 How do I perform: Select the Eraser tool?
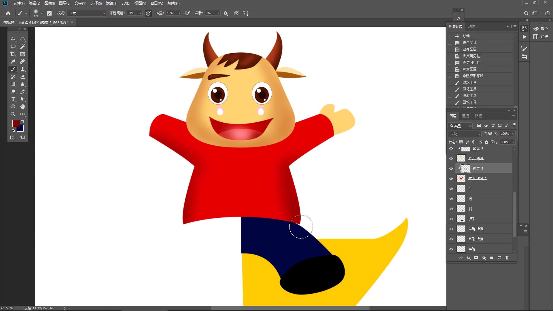pos(22,77)
